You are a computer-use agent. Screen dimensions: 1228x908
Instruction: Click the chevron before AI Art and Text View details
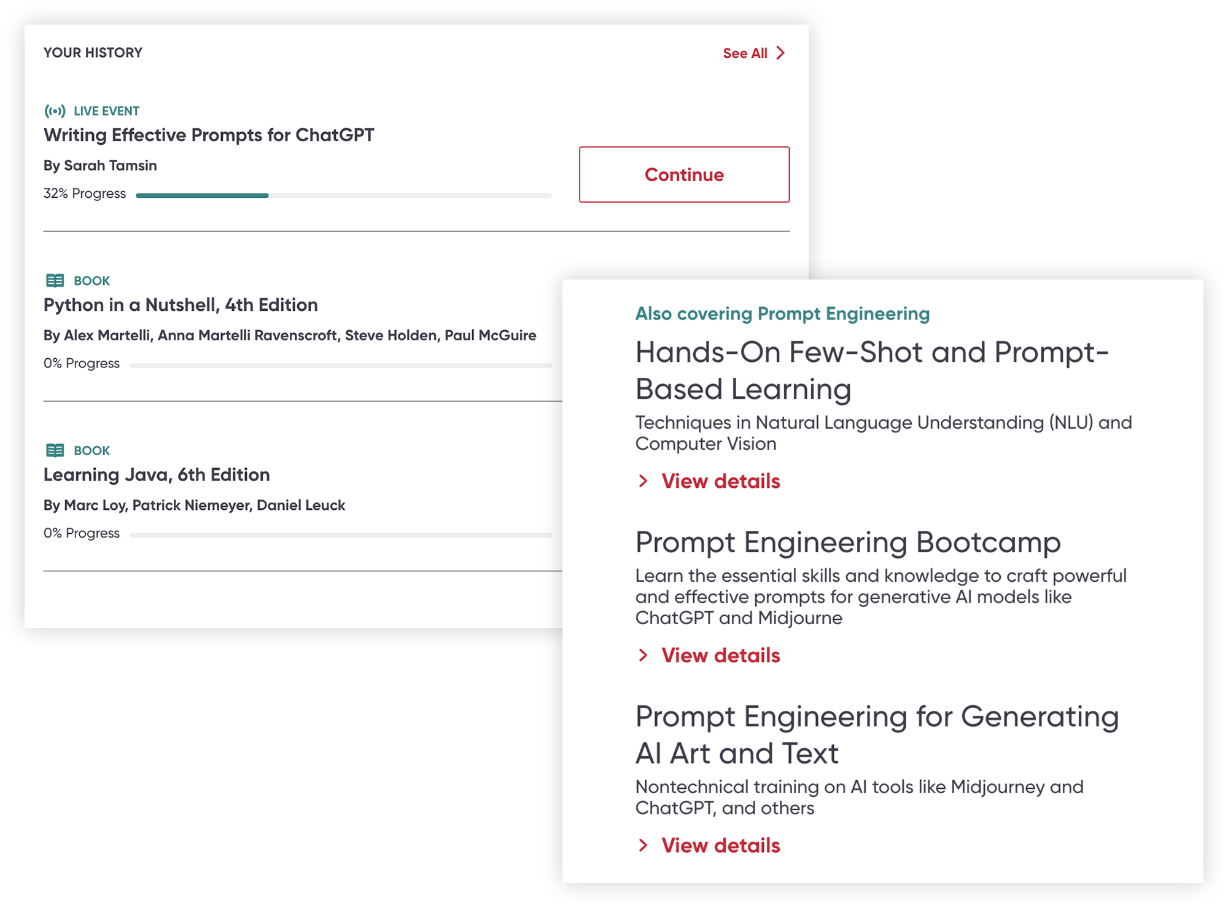tap(643, 845)
